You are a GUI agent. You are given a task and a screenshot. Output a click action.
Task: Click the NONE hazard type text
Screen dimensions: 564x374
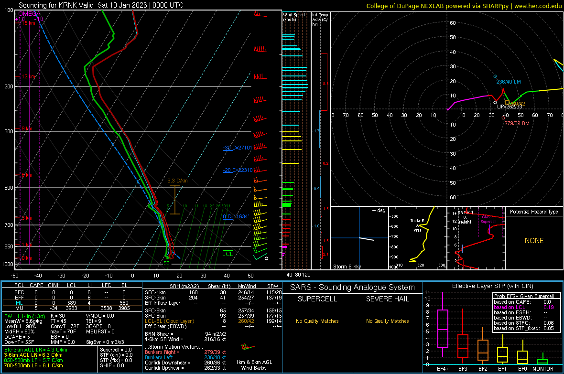[x=534, y=241]
